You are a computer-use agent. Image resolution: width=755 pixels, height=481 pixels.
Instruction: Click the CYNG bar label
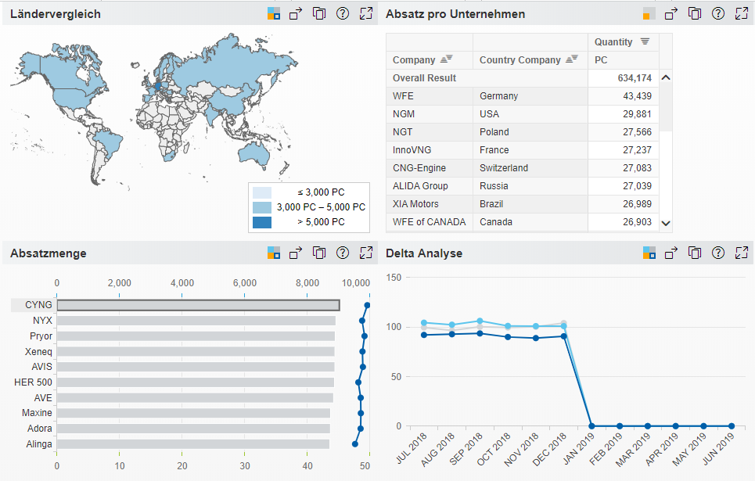(x=38, y=305)
